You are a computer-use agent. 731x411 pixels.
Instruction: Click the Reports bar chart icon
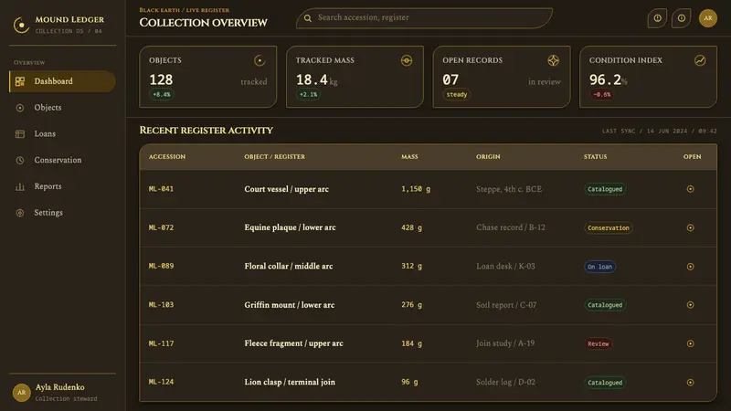click(19, 187)
